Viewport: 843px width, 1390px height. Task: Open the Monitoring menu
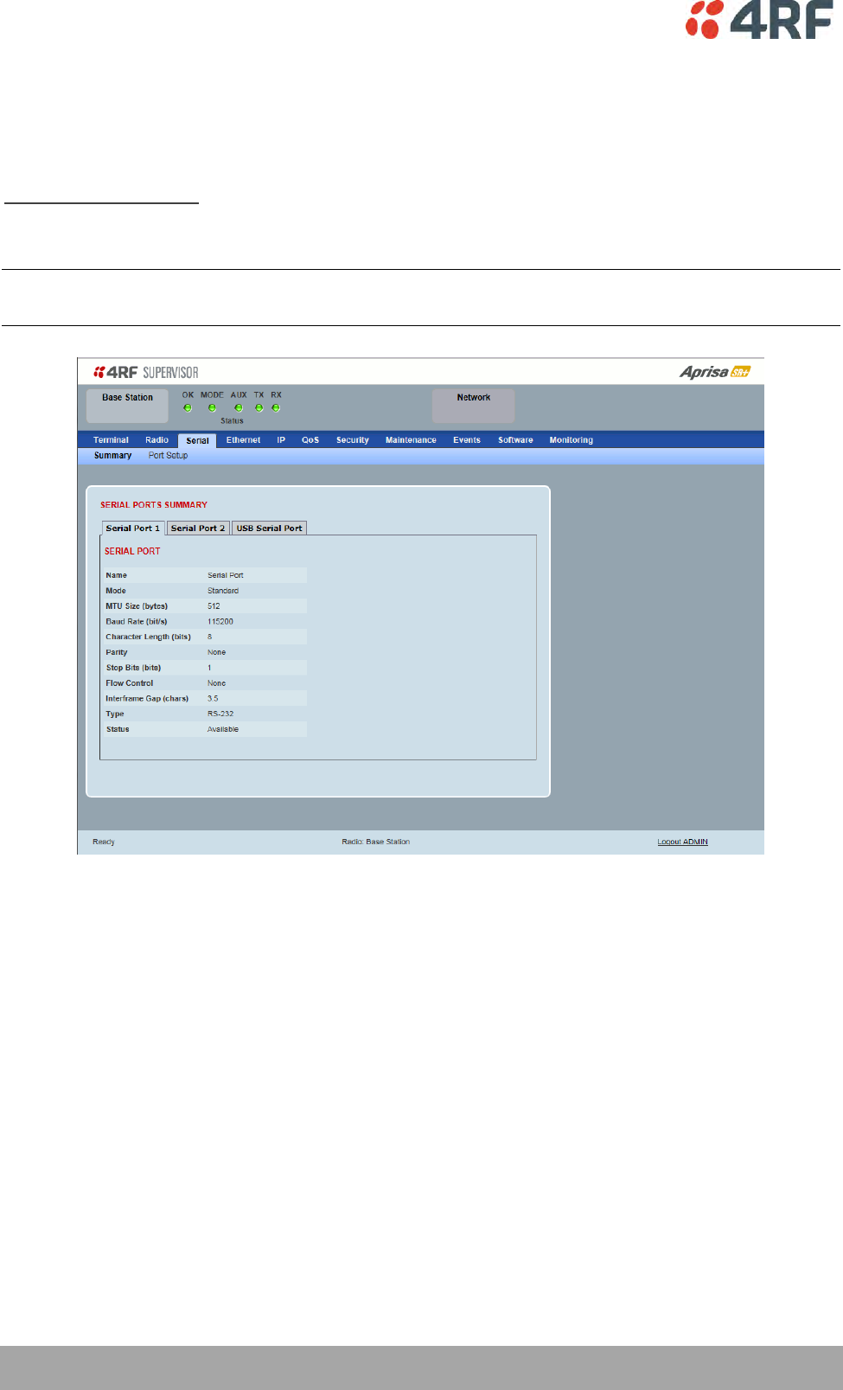572,440
